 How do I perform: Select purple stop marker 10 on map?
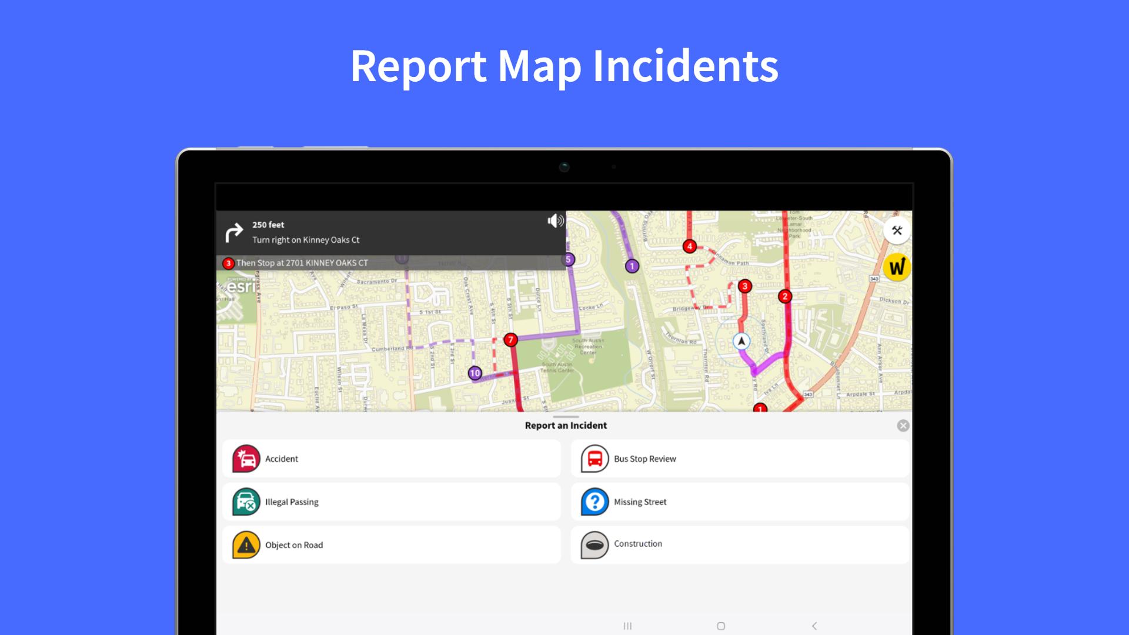pos(475,373)
